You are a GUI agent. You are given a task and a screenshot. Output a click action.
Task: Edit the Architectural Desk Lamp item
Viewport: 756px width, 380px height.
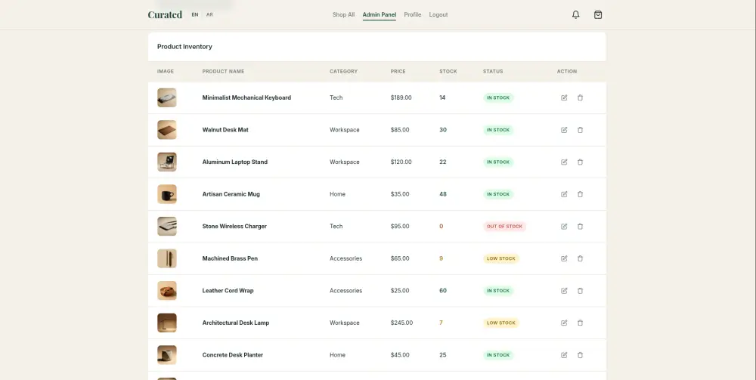pyautogui.click(x=564, y=323)
